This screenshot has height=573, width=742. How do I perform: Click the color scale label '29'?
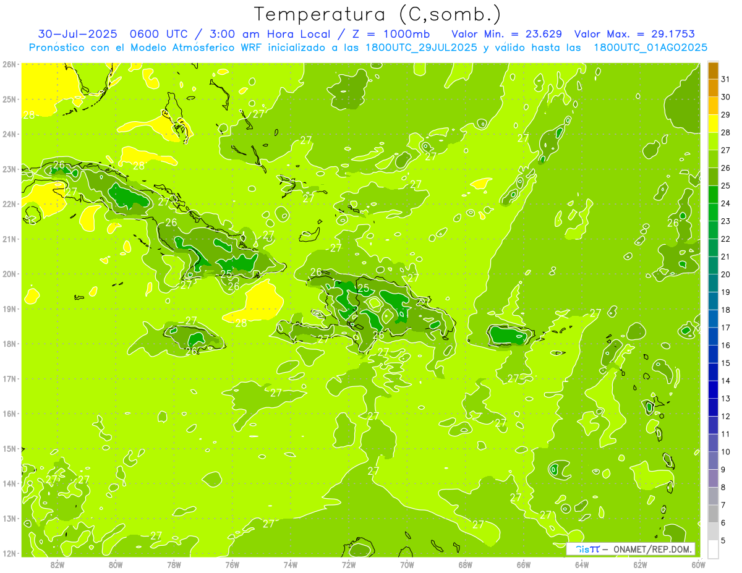click(725, 114)
